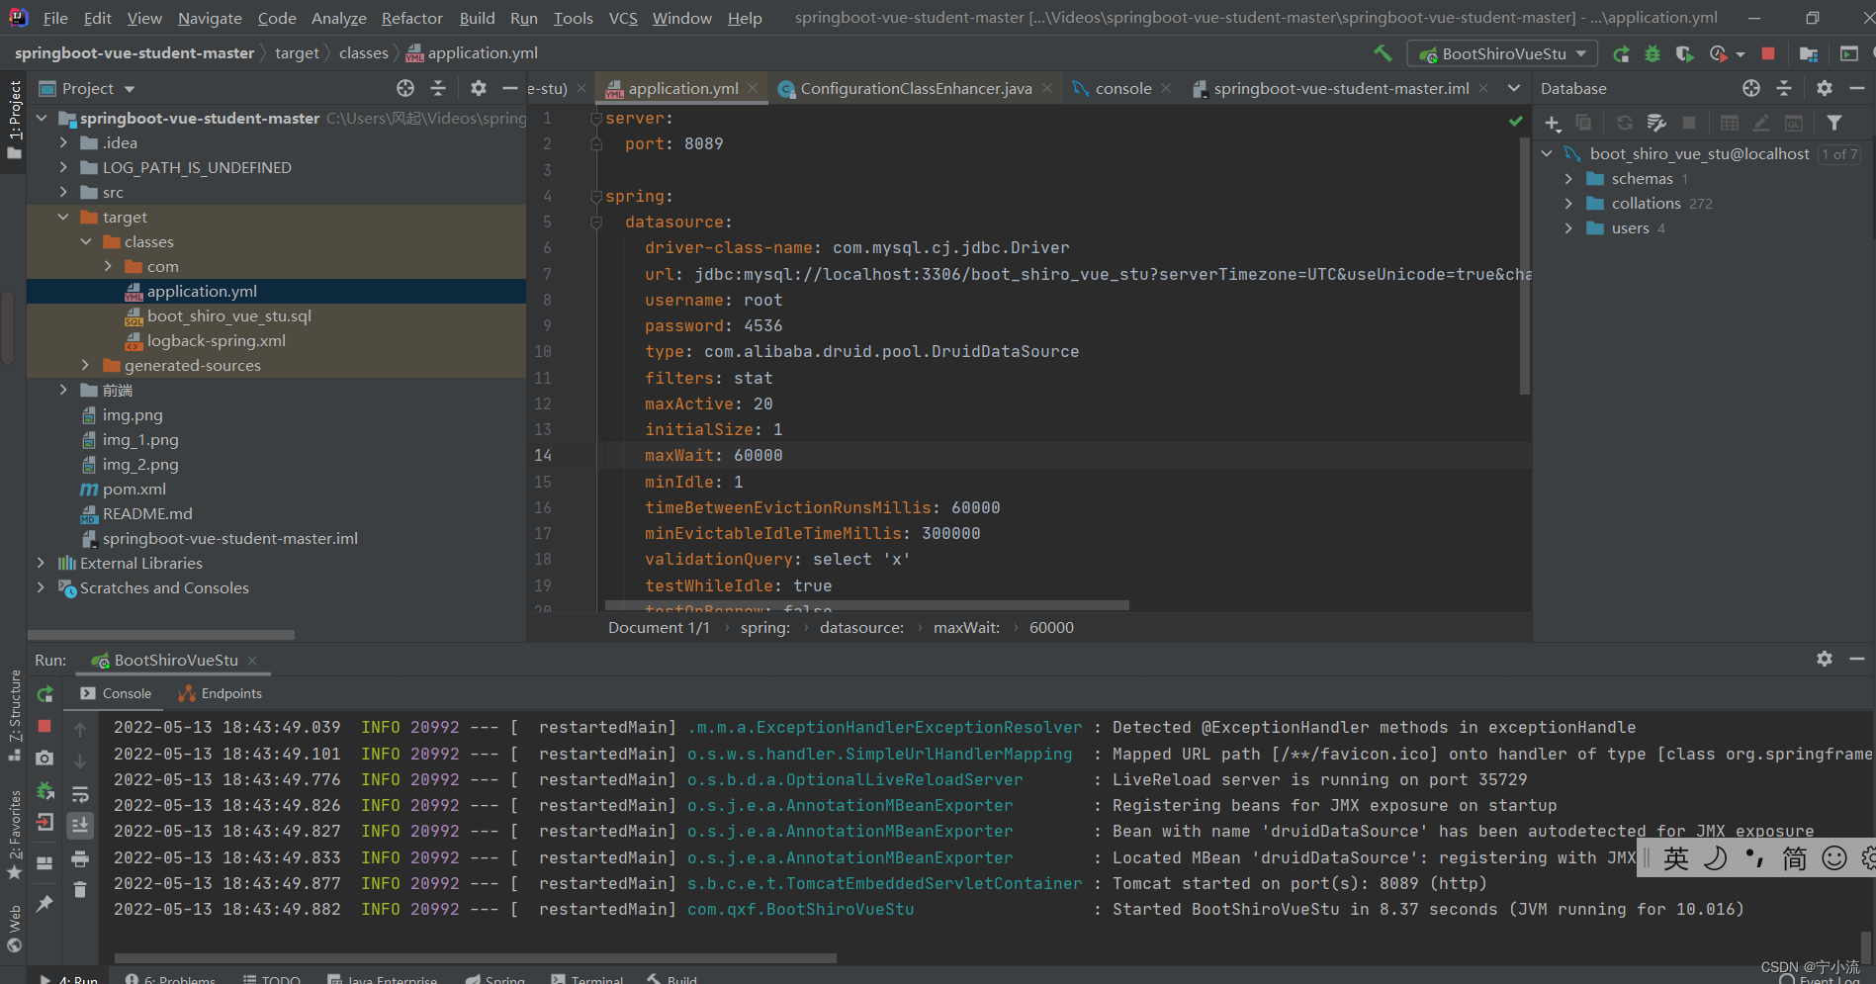Select boot_shiro_vue_stu.sql file
The width and height of the screenshot is (1876, 984).
pos(228,315)
